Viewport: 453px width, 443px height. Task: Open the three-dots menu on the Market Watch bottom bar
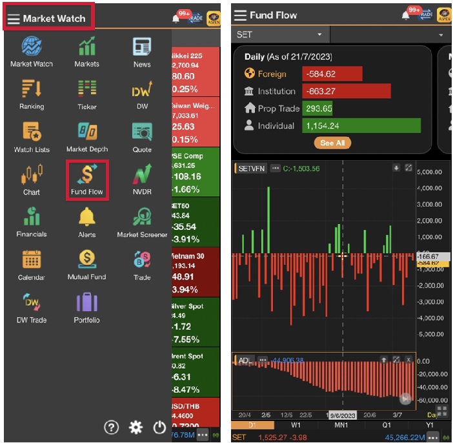pyautogui.click(x=203, y=435)
